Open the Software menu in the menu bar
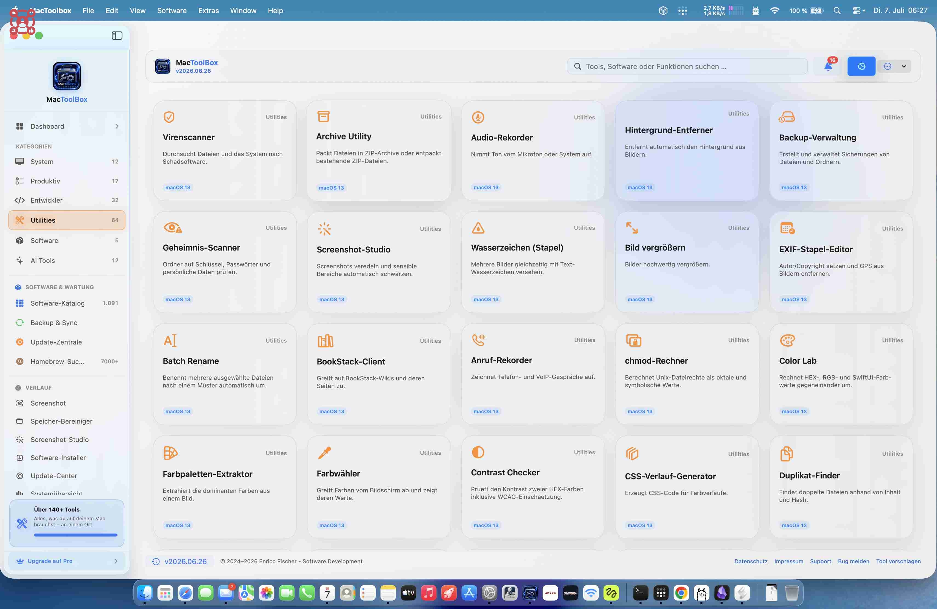The height and width of the screenshot is (609, 937). pyautogui.click(x=172, y=11)
